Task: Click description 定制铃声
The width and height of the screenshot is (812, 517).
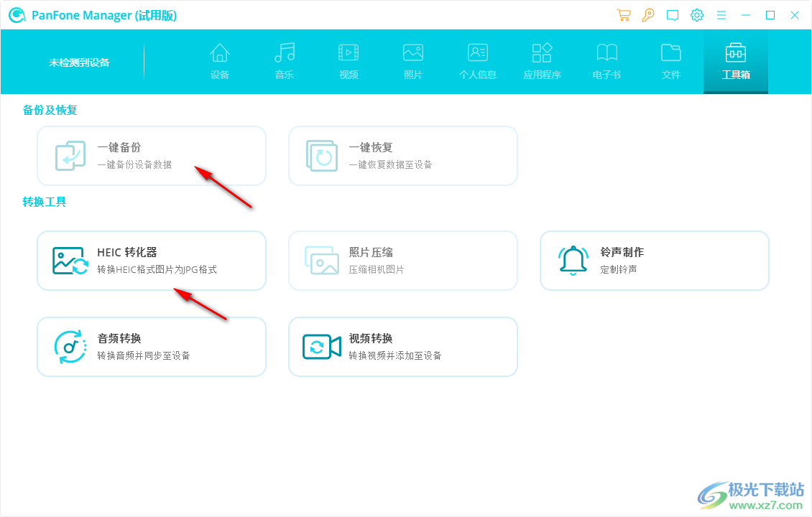Action: click(x=619, y=269)
